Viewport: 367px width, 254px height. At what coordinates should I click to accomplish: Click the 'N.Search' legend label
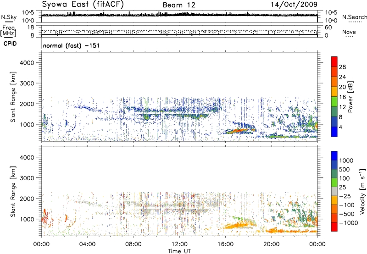tap(354, 17)
